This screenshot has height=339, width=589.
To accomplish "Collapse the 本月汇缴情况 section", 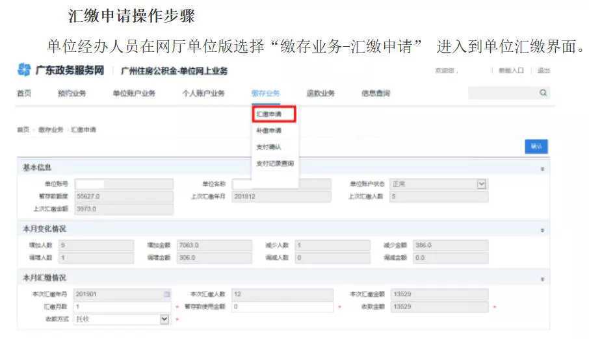I will (x=542, y=279).
